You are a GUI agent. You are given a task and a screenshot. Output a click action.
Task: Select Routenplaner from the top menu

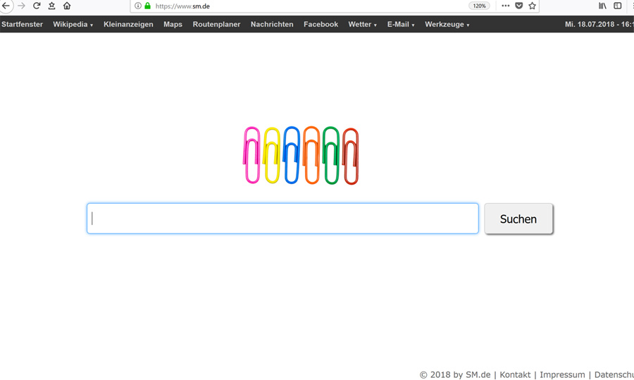click(216, 25)
